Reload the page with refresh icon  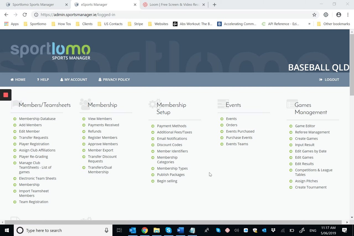[x=25, y=15]
